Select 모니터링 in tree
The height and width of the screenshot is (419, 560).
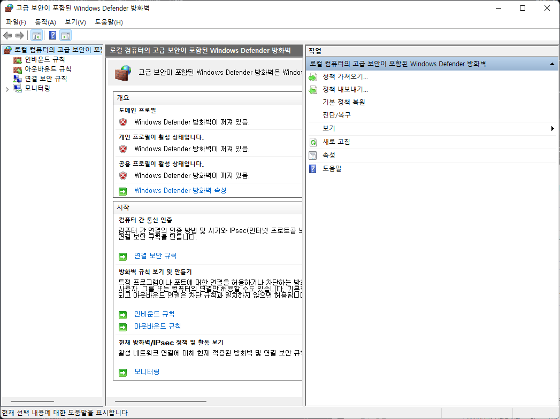[37, 88]
